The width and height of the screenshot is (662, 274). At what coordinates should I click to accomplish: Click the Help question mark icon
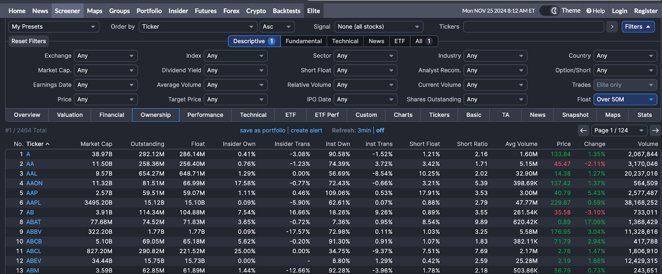589,11
